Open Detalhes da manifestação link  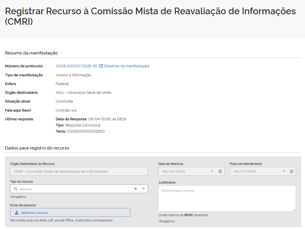tap(127, 66)
